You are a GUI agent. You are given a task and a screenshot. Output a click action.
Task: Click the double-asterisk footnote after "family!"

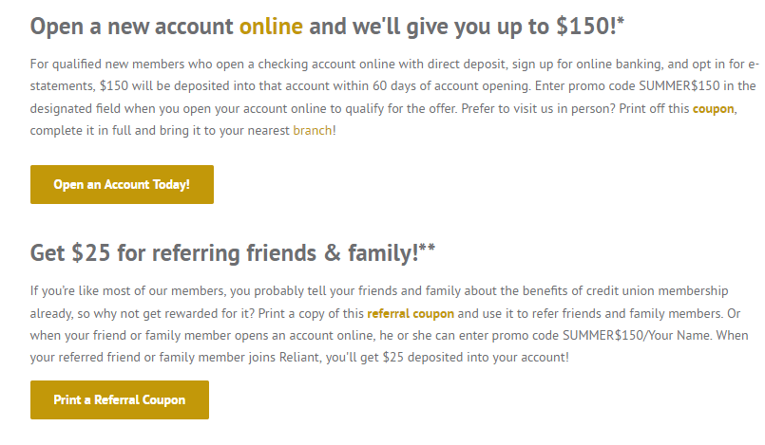coord(427,248)
